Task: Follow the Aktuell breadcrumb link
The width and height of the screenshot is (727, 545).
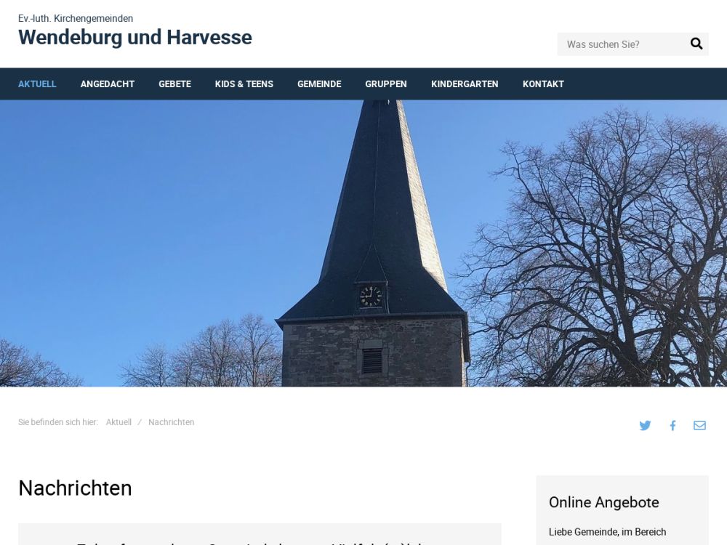Action: pyautogui.click(x=119, y=422)
